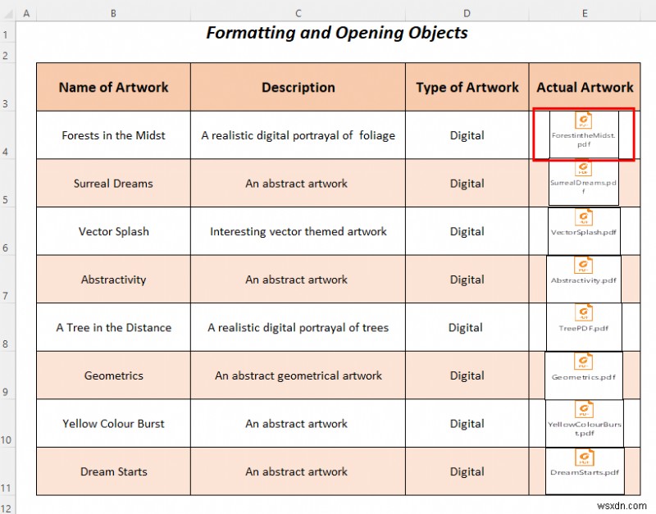Select the SurrealDreams.pdf object icon

click(x=584, y=182)
